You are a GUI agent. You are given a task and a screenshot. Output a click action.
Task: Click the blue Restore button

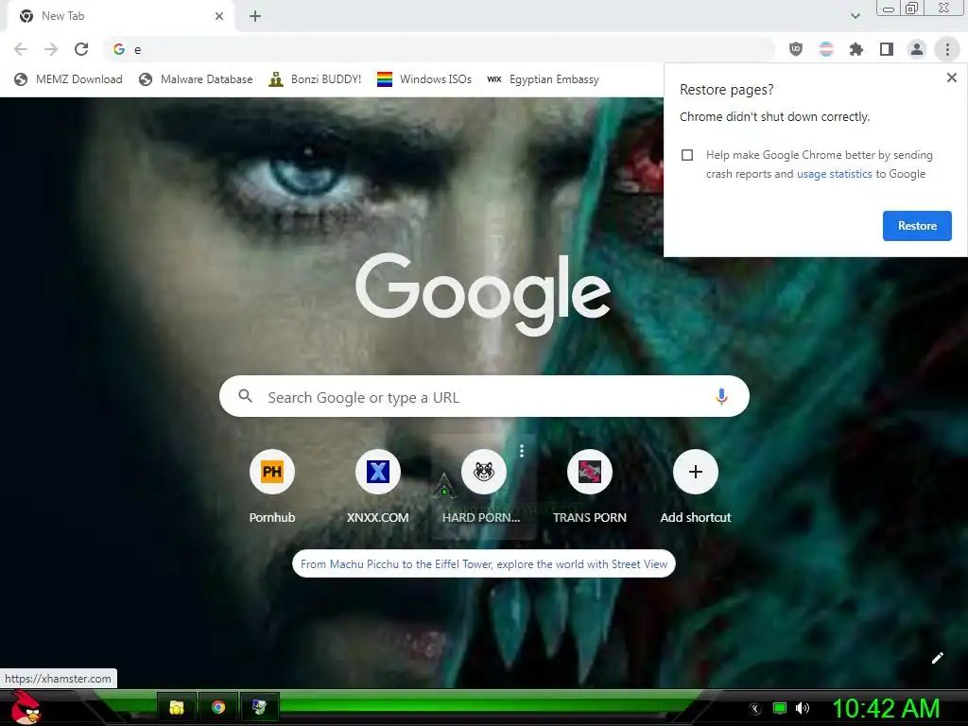click(x=917, y=226)
